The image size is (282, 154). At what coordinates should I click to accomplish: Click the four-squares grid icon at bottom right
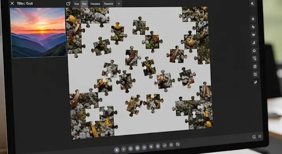[260, 136]
